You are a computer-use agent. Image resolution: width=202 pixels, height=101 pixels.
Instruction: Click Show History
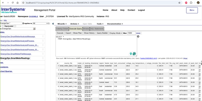pos(89,33)
